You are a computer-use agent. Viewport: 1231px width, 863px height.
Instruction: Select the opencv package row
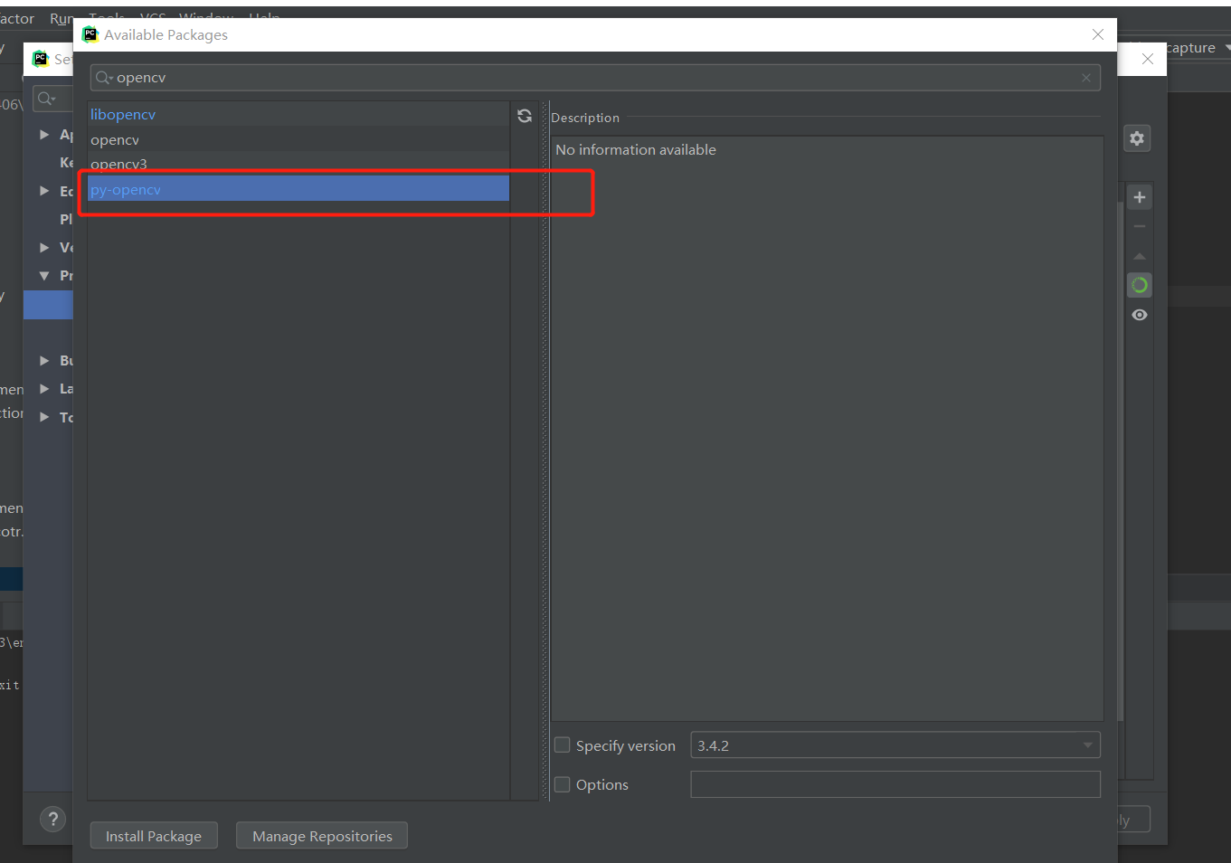click(298, 139)
